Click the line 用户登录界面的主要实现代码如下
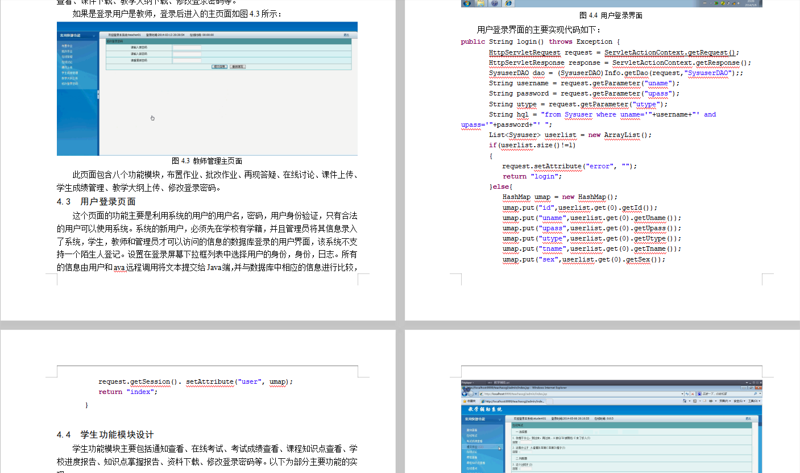800x473 pixels. pyautogui.click(x=539, y=30)
